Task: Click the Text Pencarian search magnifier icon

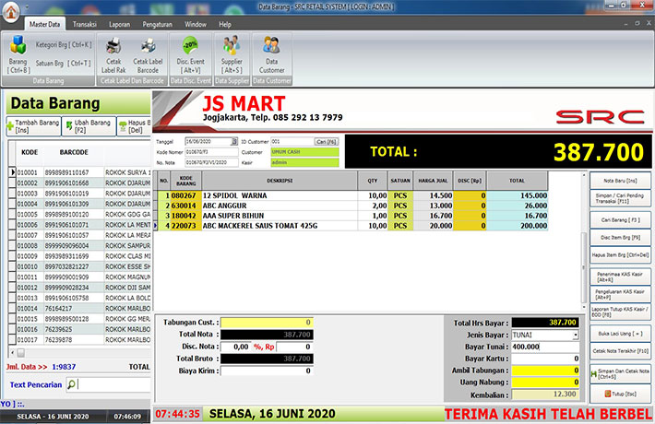Action: click(x=71, y=384)
